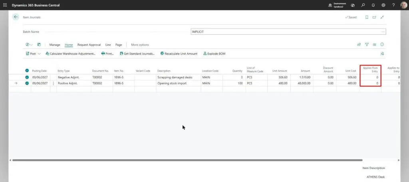Image resolution: width=409 pixels, height=182 pixels.
Task: Click Explode BOM action
Action: coord(214,54)
